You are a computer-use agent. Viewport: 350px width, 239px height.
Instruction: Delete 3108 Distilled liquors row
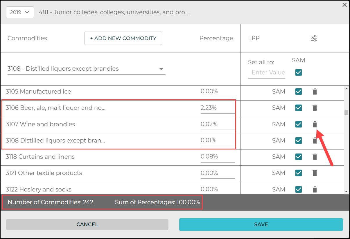click(x=315, y=141)
